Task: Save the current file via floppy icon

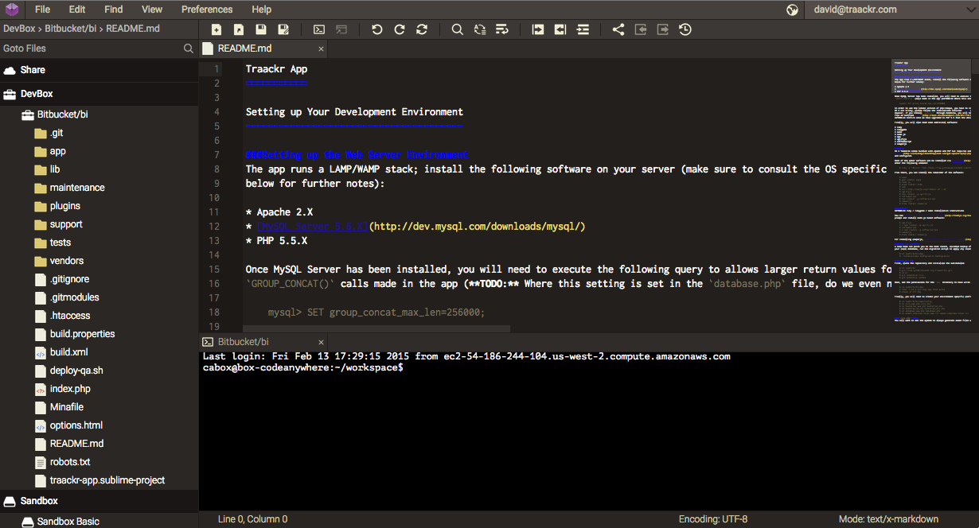Action: (261, 29)
